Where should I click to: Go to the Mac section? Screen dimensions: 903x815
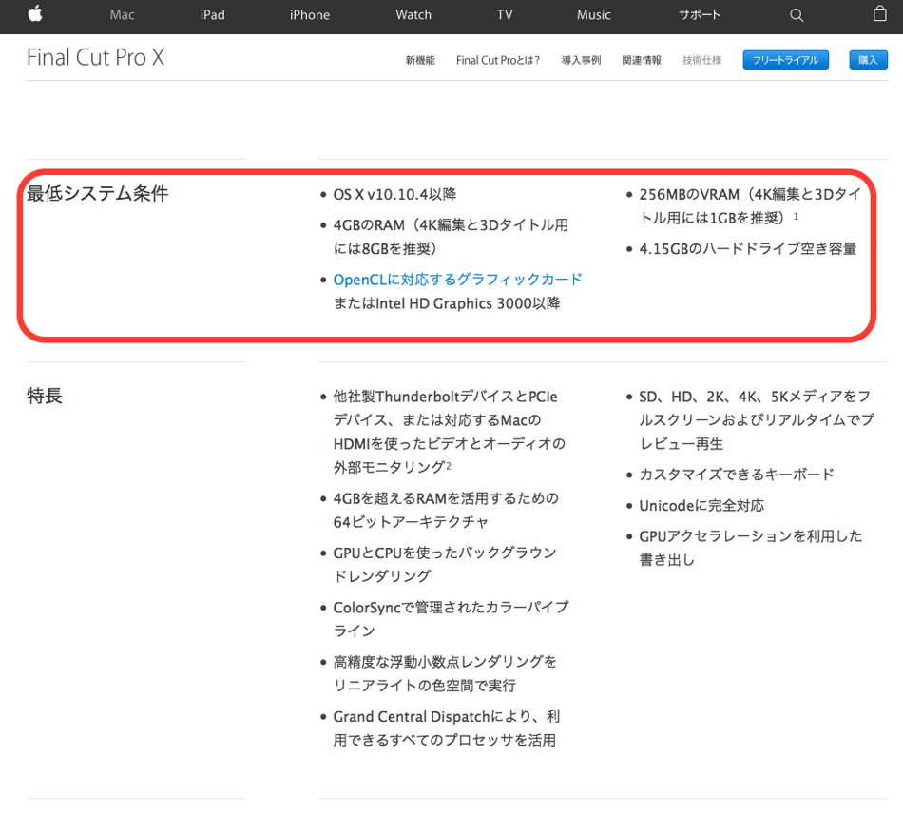[x=122, y=15]
